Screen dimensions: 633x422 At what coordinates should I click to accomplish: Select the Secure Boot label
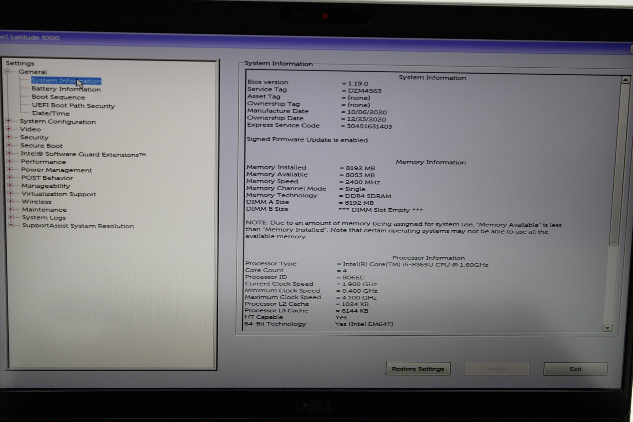coord(42,146)
